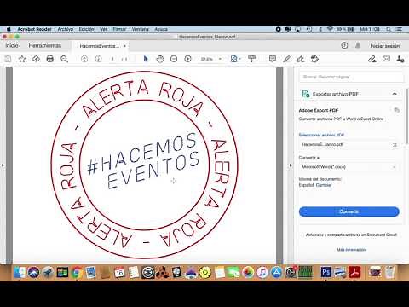Zoom in with the plus icon
409x307 pixels.
tap(187, 59)
